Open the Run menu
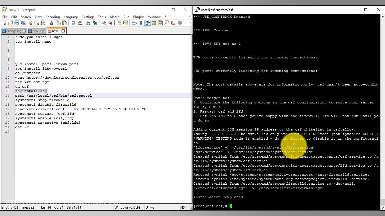The height and width of the screenshot is (216, 385). pos(126,17)
